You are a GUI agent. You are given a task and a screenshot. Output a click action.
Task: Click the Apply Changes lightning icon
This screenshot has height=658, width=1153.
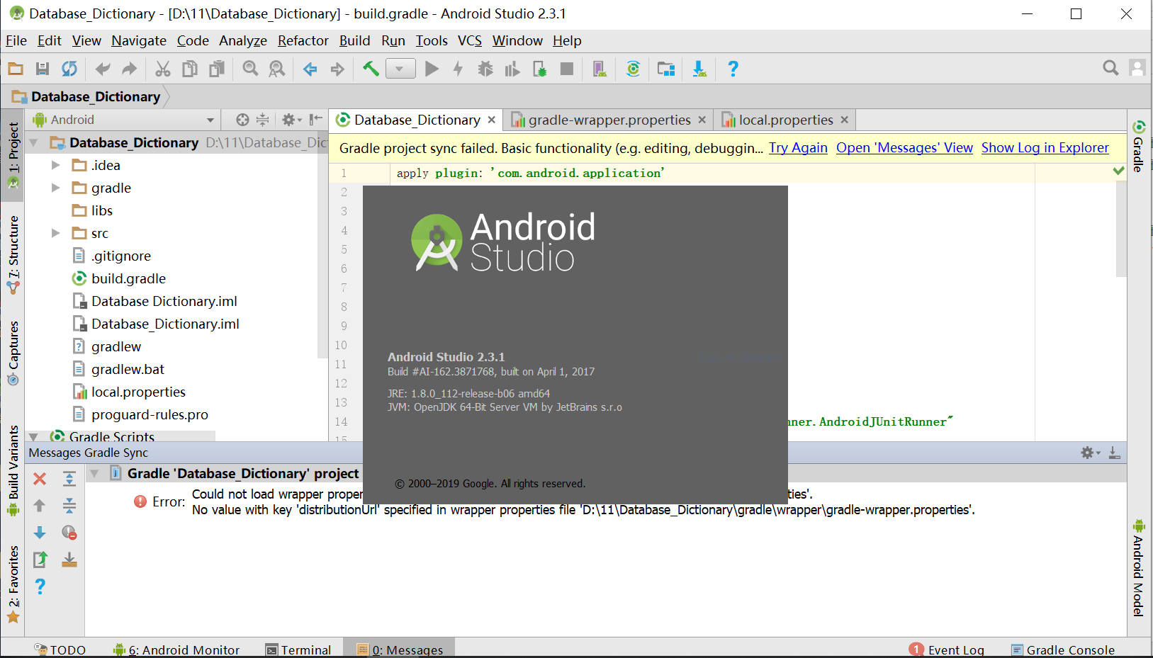click(x=459, y=69)
